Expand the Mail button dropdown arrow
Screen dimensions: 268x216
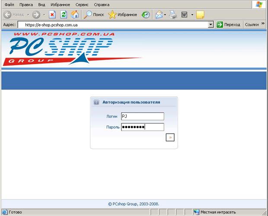click(165, 14)
